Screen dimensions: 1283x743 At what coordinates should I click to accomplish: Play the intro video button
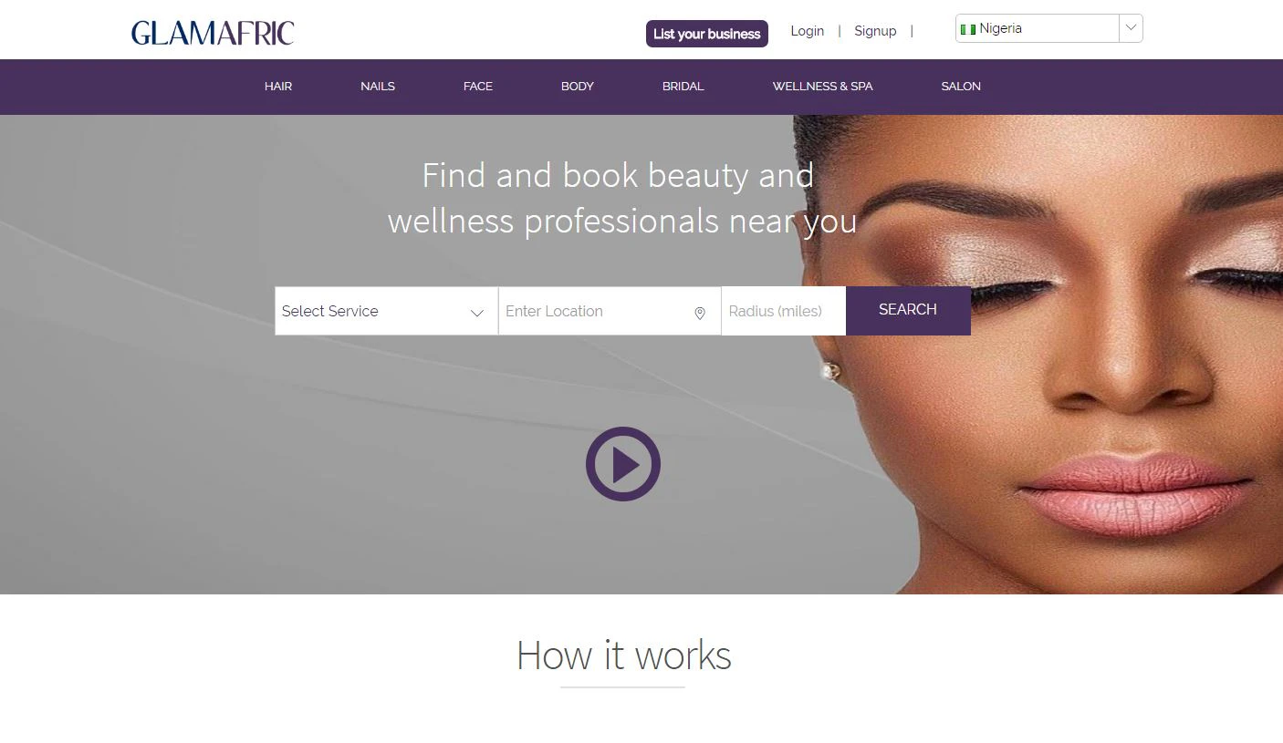point(623,464)
